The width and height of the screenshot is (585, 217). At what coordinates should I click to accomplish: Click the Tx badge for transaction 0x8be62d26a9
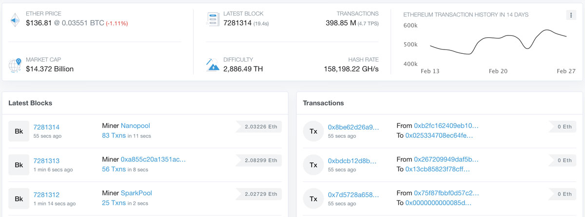(313, 131)
